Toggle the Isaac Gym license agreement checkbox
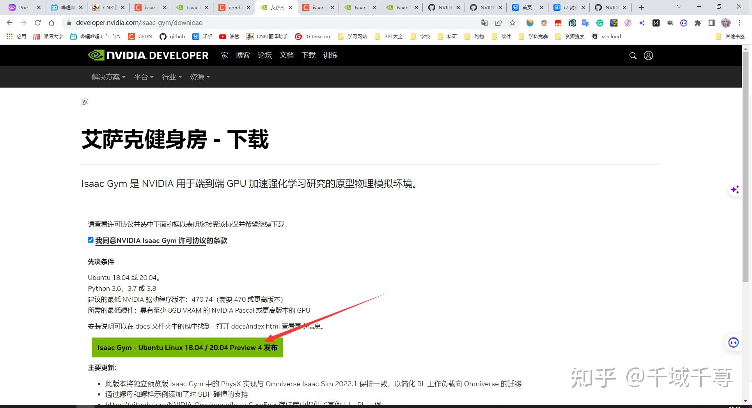The width and height of the screenshot is (752, 408). pos(90,240)
